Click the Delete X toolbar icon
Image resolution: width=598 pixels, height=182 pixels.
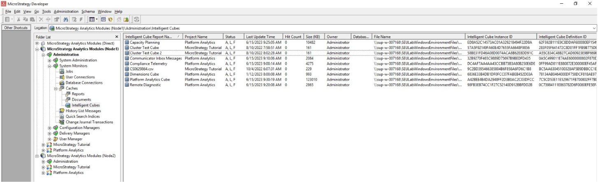(41, 19)
